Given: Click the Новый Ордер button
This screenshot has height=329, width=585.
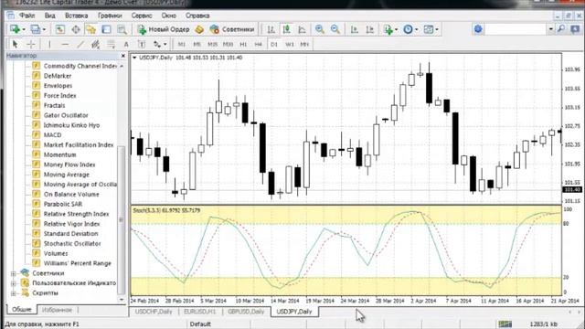Looking at the screenshot, I should pyautogui.click(x=164, y=29).
